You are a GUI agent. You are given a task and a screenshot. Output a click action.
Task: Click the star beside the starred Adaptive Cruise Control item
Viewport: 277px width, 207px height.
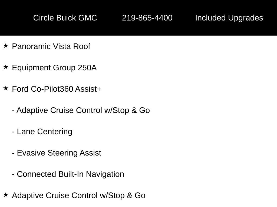[6, 195]
